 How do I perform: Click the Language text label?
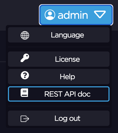pos(67,35)
